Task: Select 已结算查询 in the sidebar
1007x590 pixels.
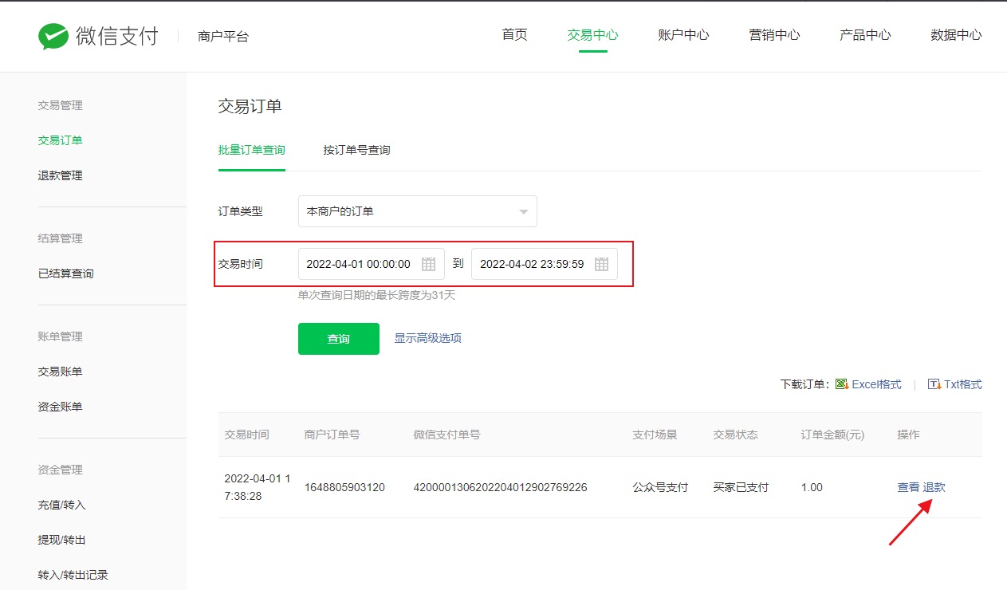Action: point(65,273)
